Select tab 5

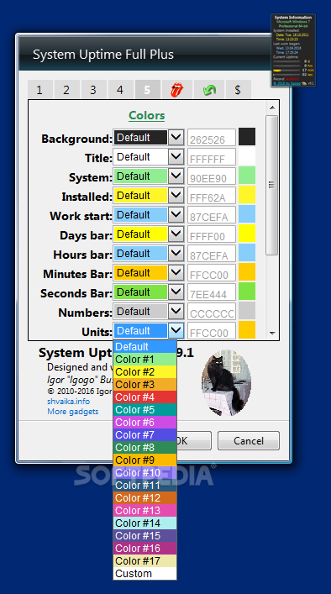[147, 89]
